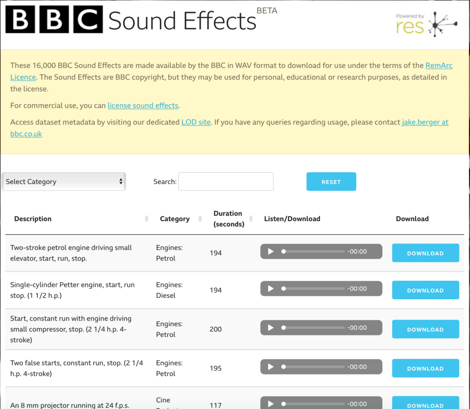The width and height of the screenshot is (470, 409).
Task: Click the -00:00 time of the Petter engine player
Action: point(357,289)
